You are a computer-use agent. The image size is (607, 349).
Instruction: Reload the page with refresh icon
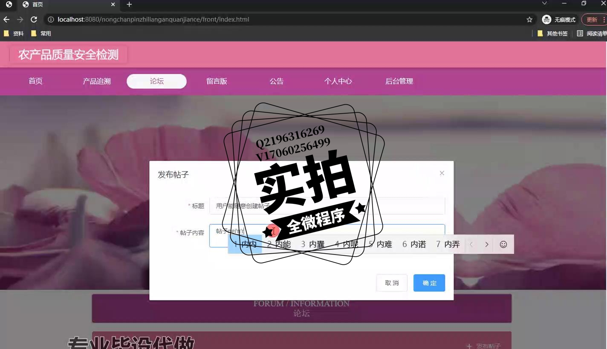[x=34, y=20]
